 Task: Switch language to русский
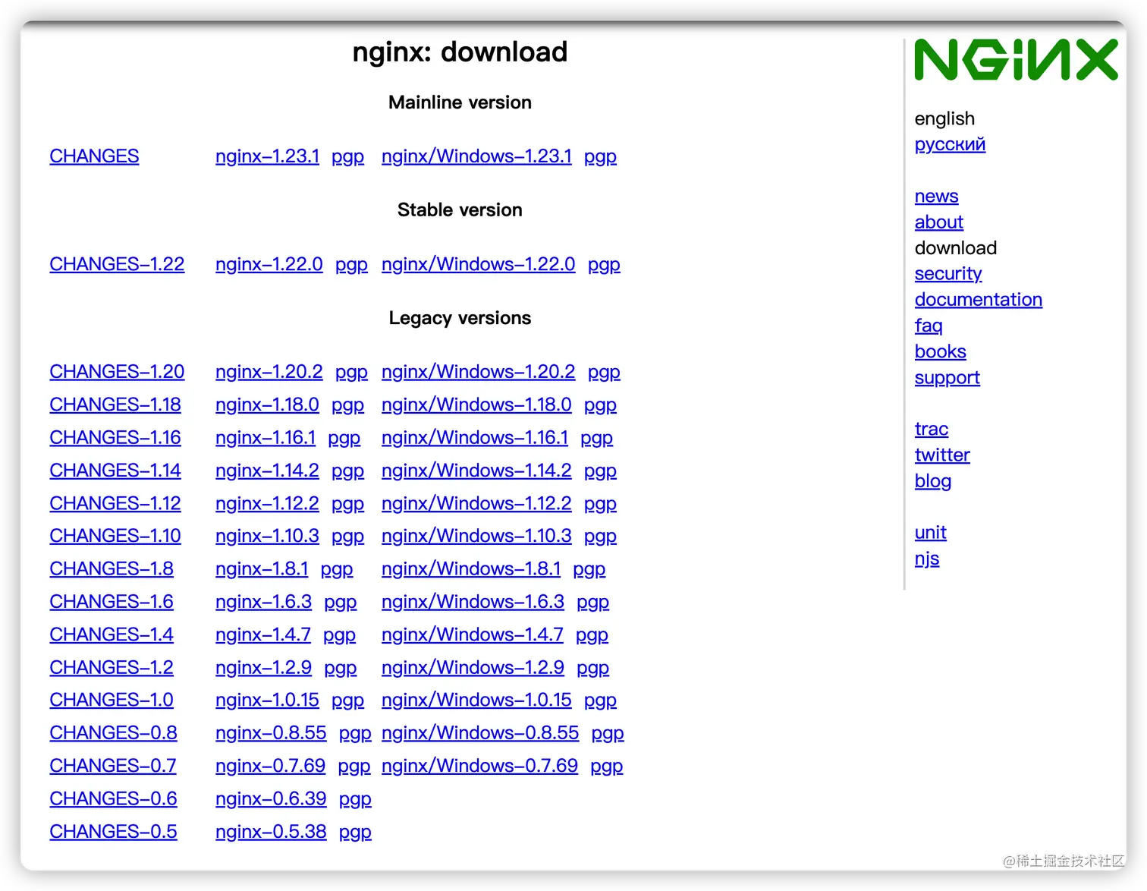click(x=950, y=144)
